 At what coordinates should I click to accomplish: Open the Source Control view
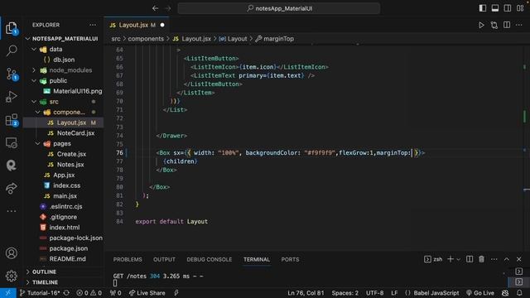coord(12,74)
